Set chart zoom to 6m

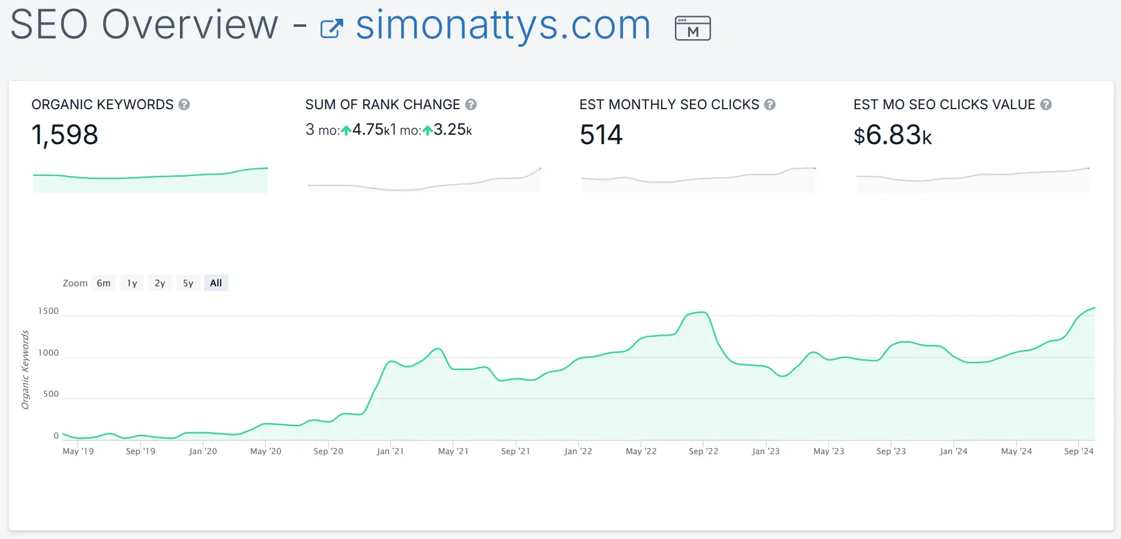coord(104,283)
